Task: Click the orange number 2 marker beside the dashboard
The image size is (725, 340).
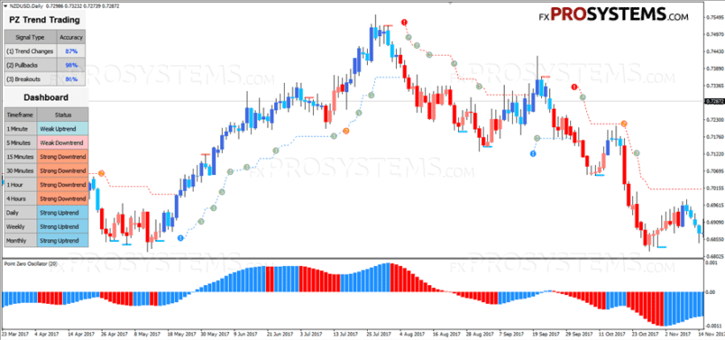Action: pyautogui.click(x=102, y=173)
